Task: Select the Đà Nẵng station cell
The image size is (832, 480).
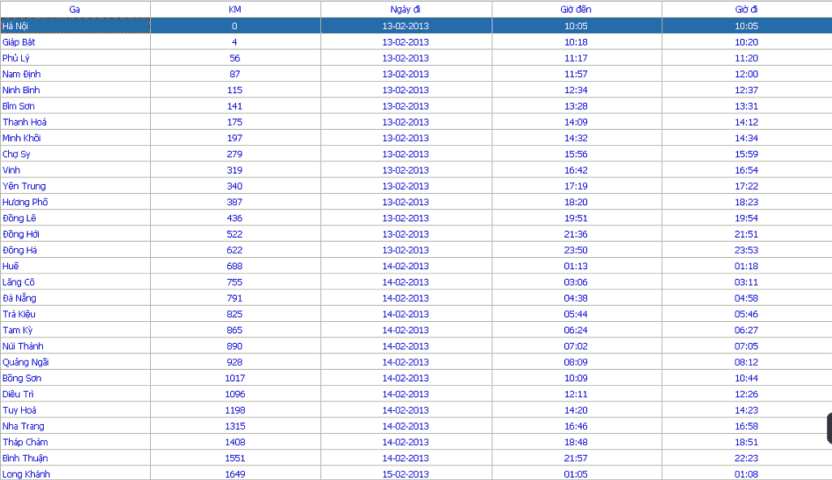Action: point(75,298)
